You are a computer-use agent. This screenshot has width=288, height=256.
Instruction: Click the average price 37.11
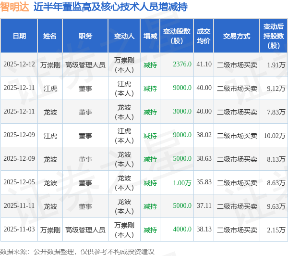(x=204, y=206)
